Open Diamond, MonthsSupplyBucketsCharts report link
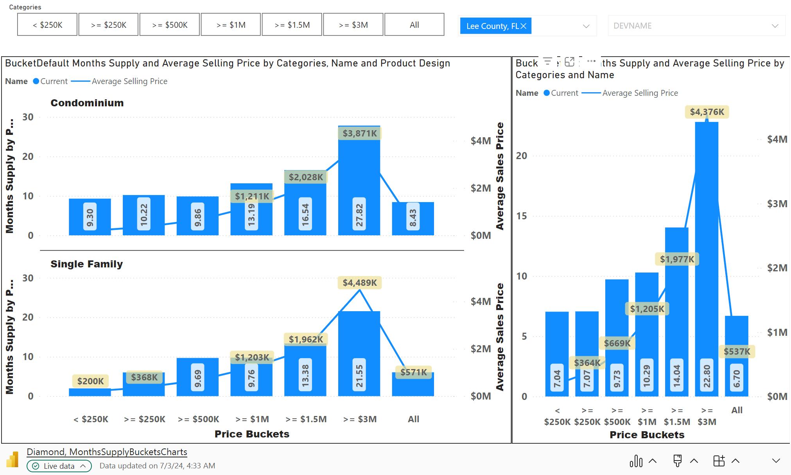 (x=107, y=452)
